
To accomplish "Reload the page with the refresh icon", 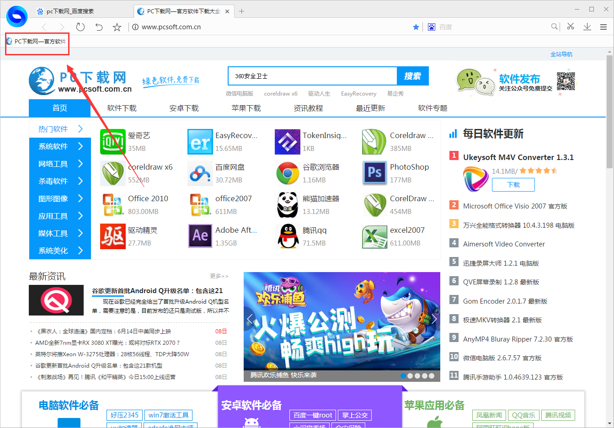I will [x=80, y=27].
